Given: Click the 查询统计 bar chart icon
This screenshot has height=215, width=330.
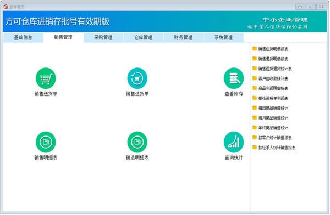Looking at the screenshot, I should pos(234,142).
